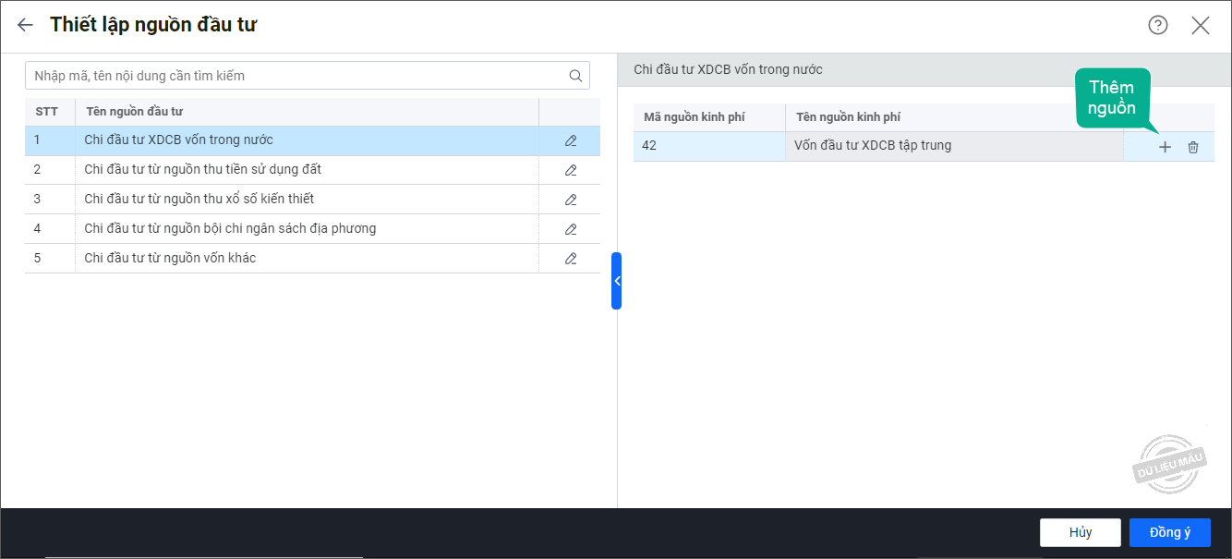1232x559 pixels.
Task: Open the help question mark icon
Action: [x=1157, y=25]
